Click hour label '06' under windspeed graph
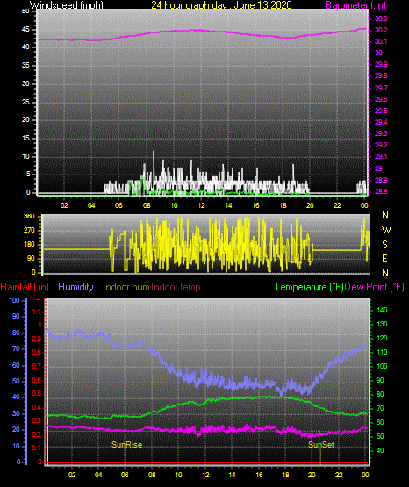The image size is (409, 487). point(119,205)
